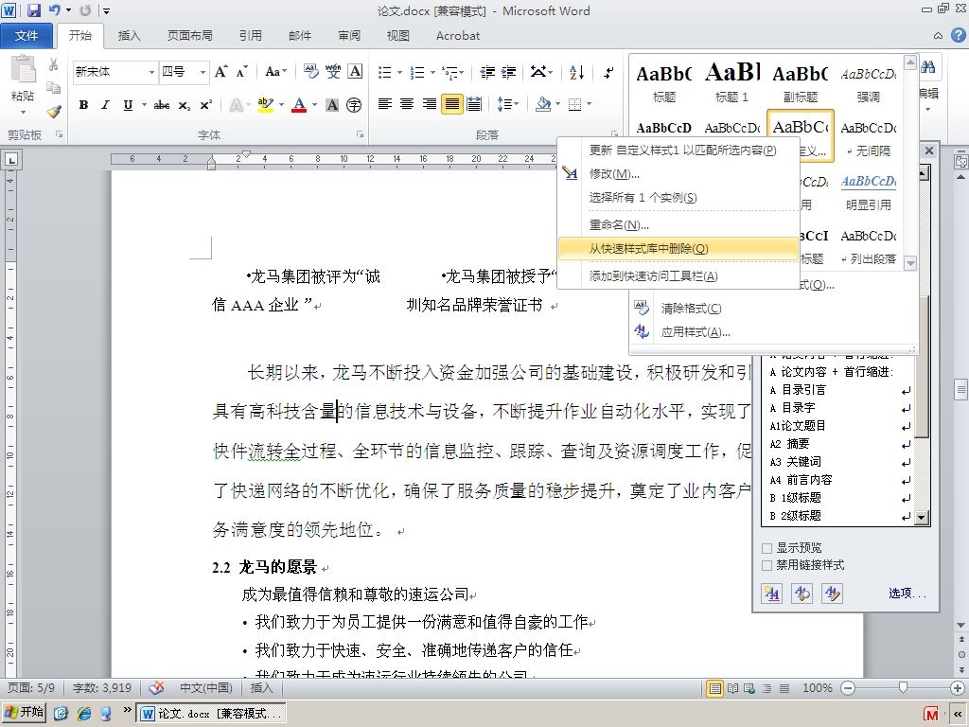Align text left
The image size is (969, 727).
click(x=385, y=104)
